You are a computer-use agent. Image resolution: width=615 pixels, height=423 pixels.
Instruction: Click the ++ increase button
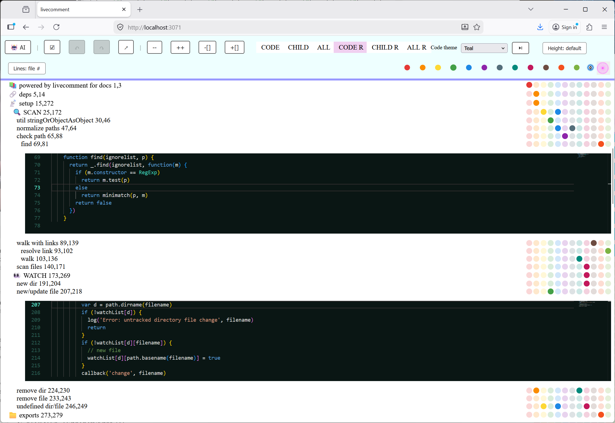(x=180, y=48)
